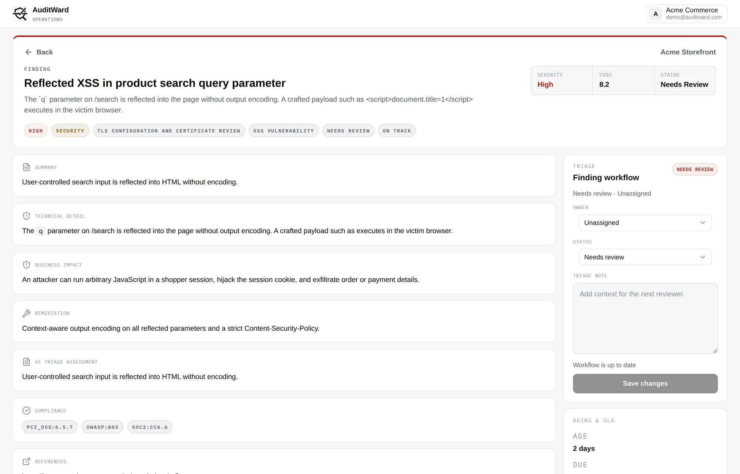Image resolution: width=740 pixels, height=474 pixels.
Task: Click the back arrow icon
Action: 28,52
